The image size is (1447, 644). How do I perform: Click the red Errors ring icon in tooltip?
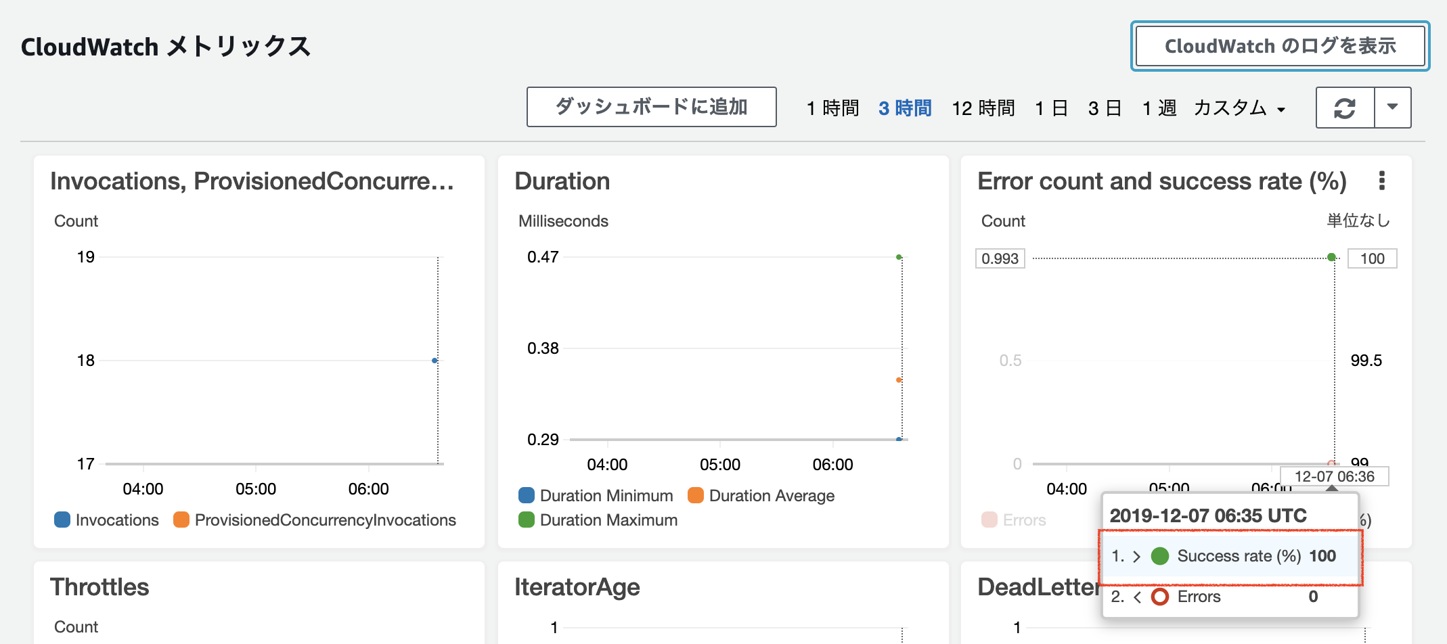pos(1160,597)
